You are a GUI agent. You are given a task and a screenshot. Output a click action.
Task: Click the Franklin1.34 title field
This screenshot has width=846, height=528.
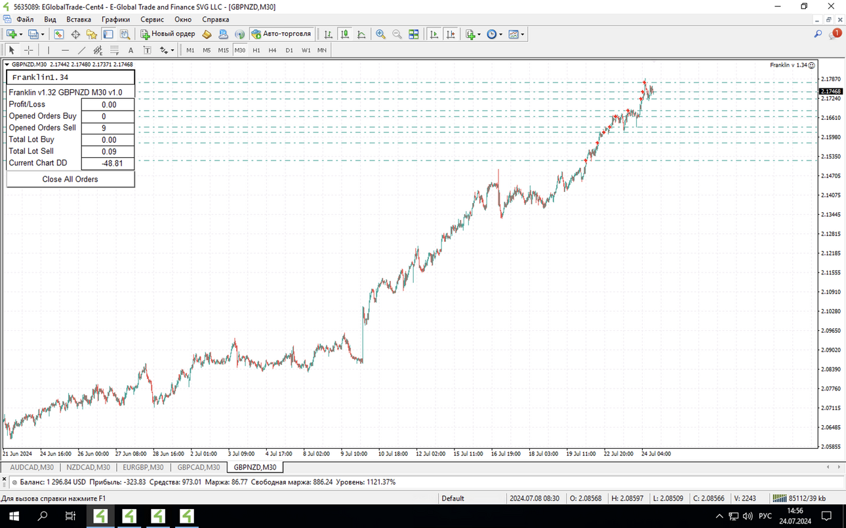click(x=71, y=77)
